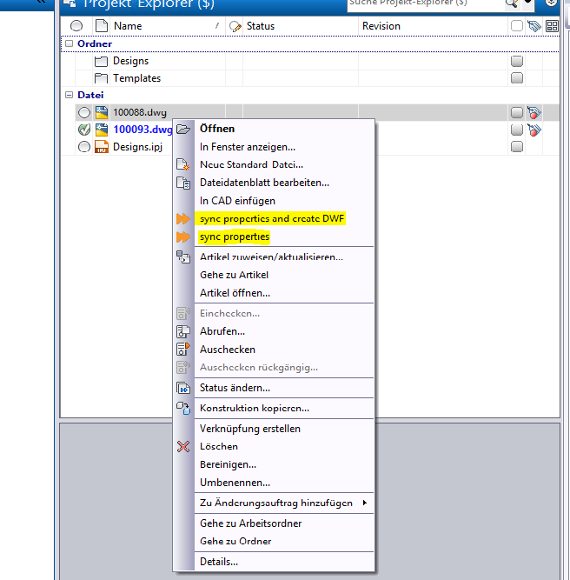Toggle the checkbox in Designs folder row

pos(517,62)
